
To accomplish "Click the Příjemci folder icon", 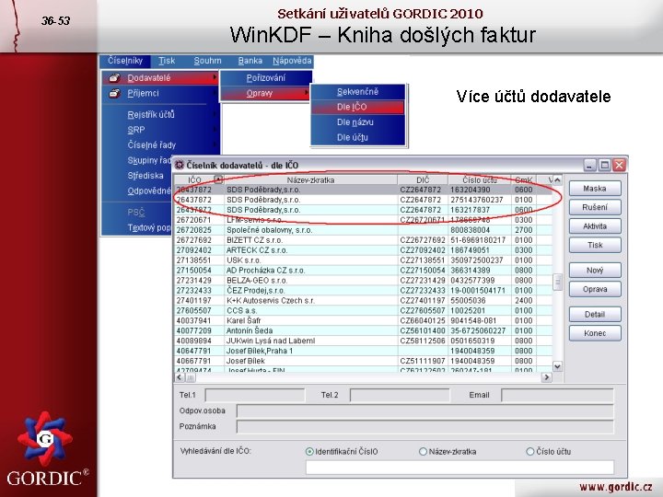I will 114,93.
